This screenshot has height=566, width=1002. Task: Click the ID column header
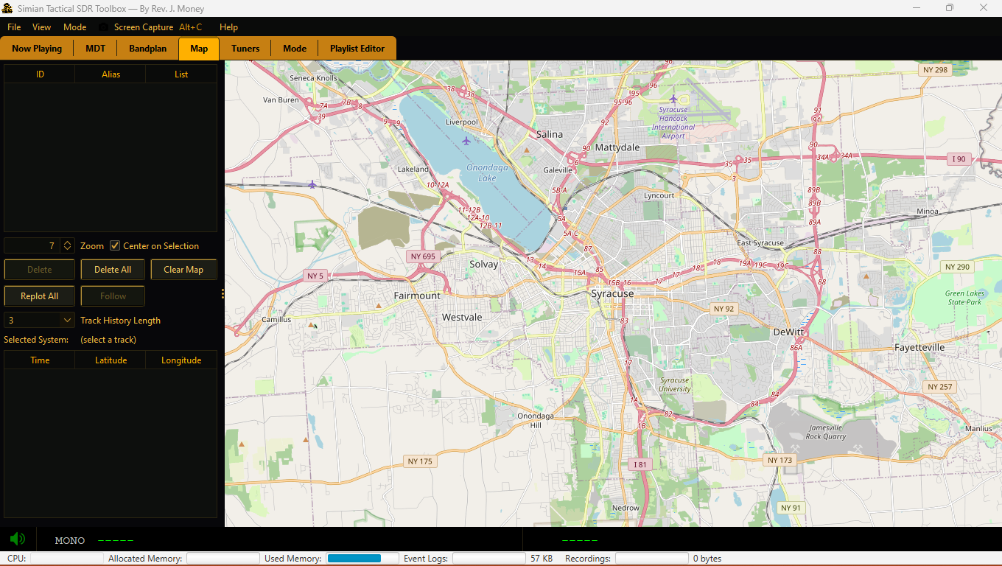pyautogui.click(x=40, y=74)
